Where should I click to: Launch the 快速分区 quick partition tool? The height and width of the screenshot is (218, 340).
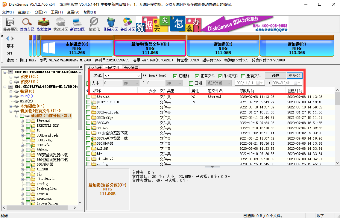(x=61, y=24)
